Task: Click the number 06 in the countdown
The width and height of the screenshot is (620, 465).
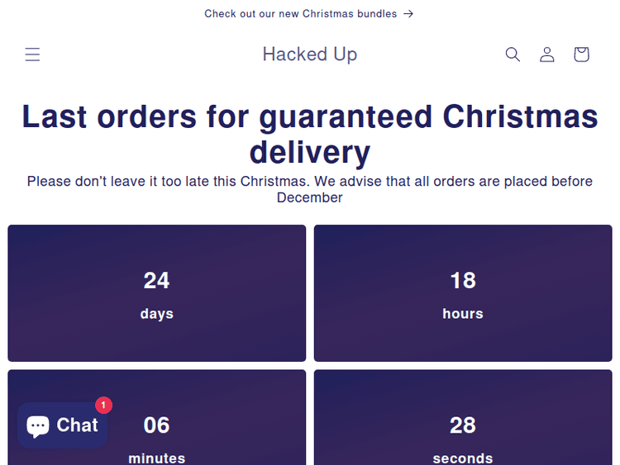Action: (157, 425)
